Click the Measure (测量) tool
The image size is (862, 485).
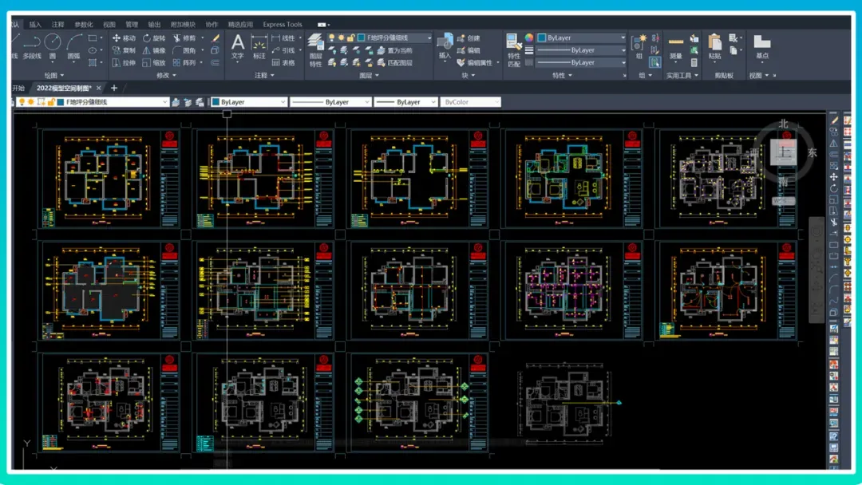coord(676,47)
